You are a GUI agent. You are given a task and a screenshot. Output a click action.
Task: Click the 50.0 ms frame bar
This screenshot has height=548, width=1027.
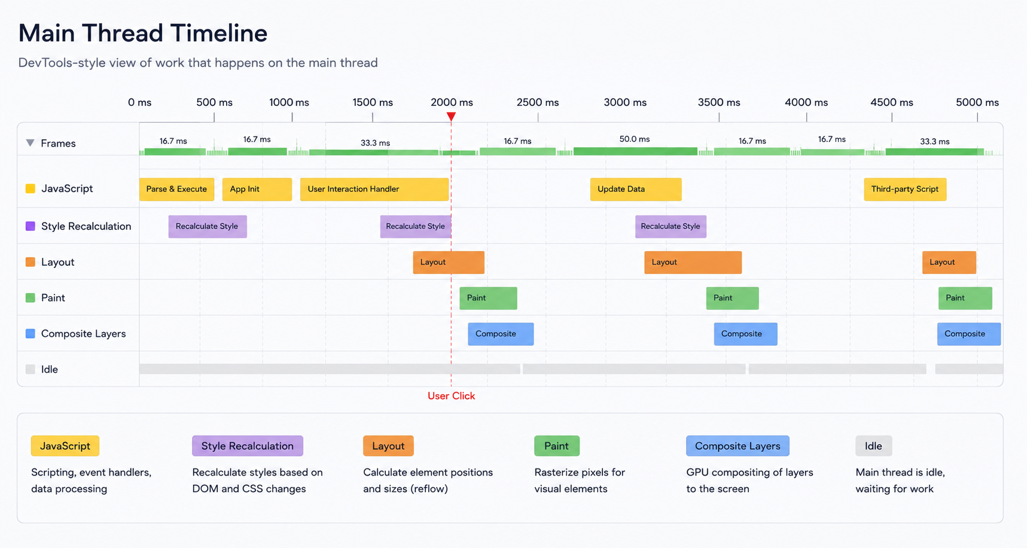coord(635,151)
